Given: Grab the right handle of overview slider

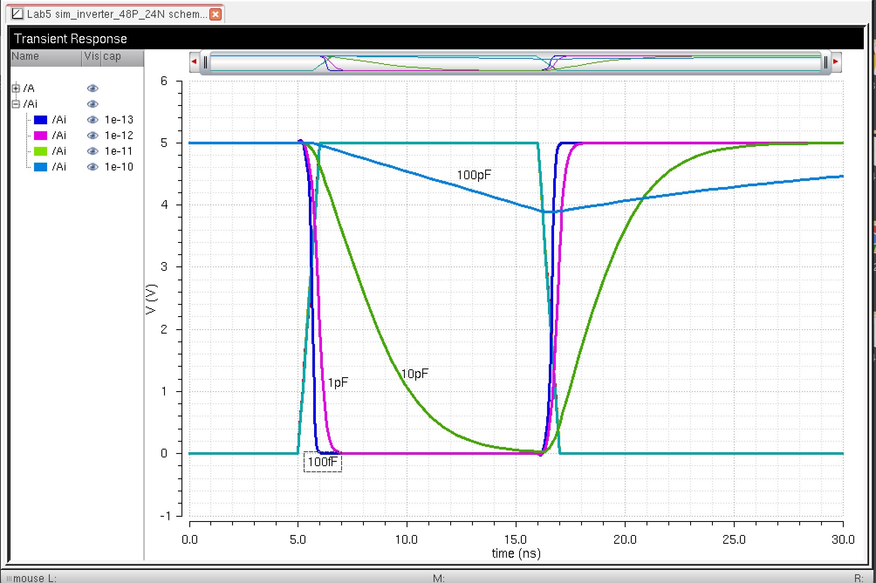Looking at the screenshot, I should [x=825, y=63].
